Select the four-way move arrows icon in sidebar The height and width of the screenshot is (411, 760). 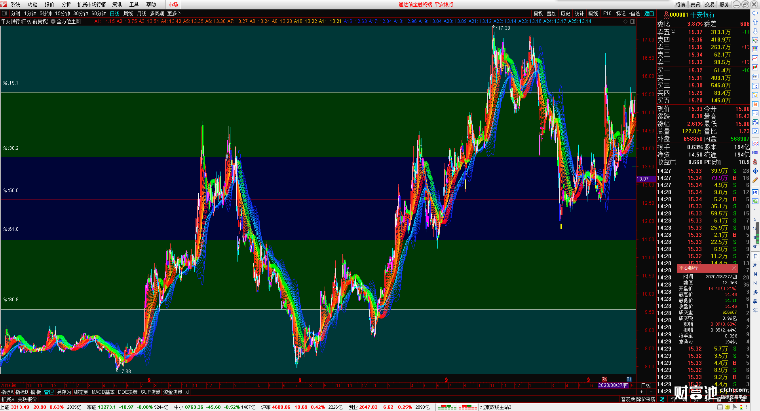[755, 171]
